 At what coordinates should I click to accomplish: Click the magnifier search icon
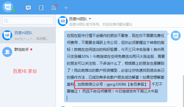click(x=6, y=21)
